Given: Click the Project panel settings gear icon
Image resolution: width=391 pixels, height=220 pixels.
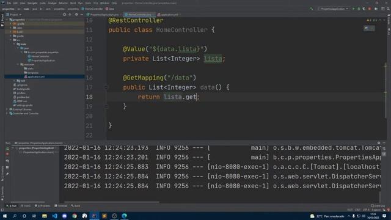Looking at the screenshot, I should click(x=76, y=15).
